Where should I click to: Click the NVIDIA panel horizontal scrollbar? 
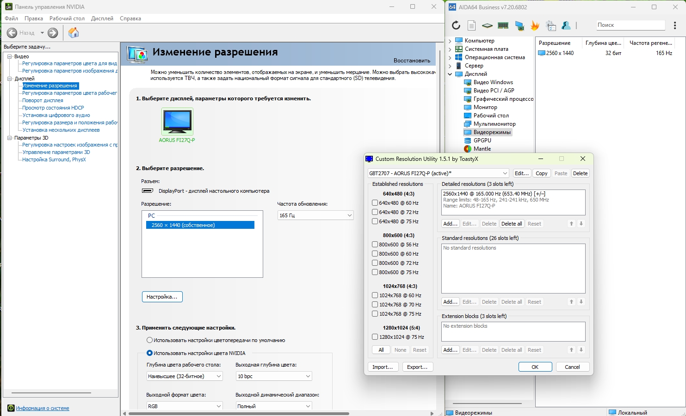coord(238,414)
